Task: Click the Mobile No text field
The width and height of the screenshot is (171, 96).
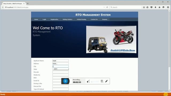Action: coord(60,75)
